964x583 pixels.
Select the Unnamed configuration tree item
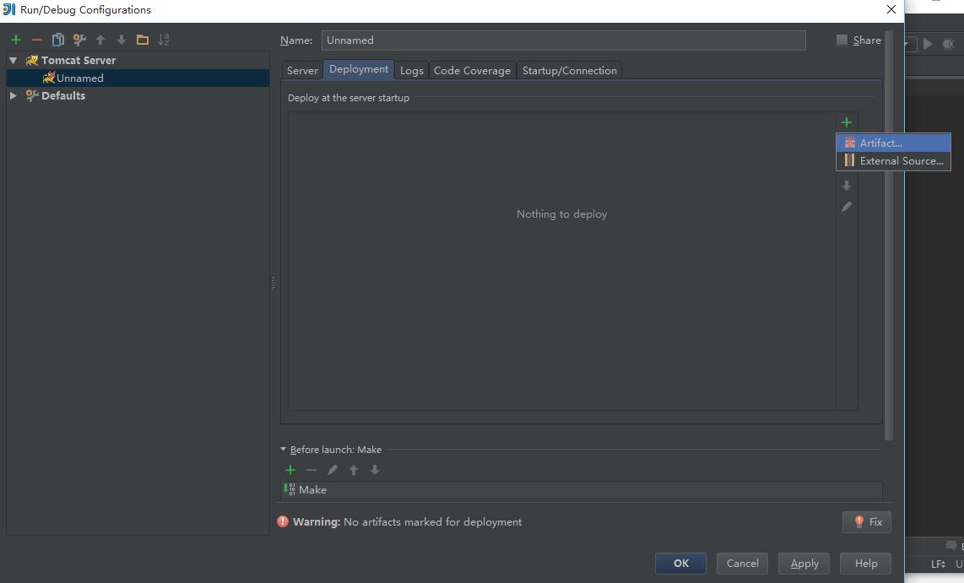click(x=138, y=78)
